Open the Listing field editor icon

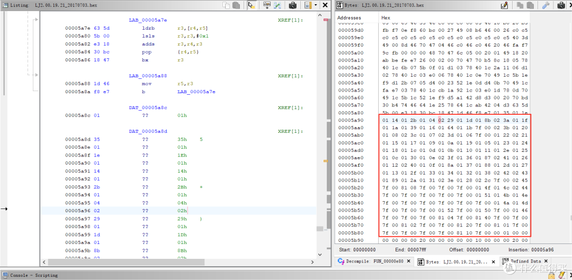(x=267, y=5)
